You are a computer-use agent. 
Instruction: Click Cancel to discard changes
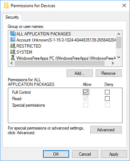pyautogui.click(x=85, y=154)
